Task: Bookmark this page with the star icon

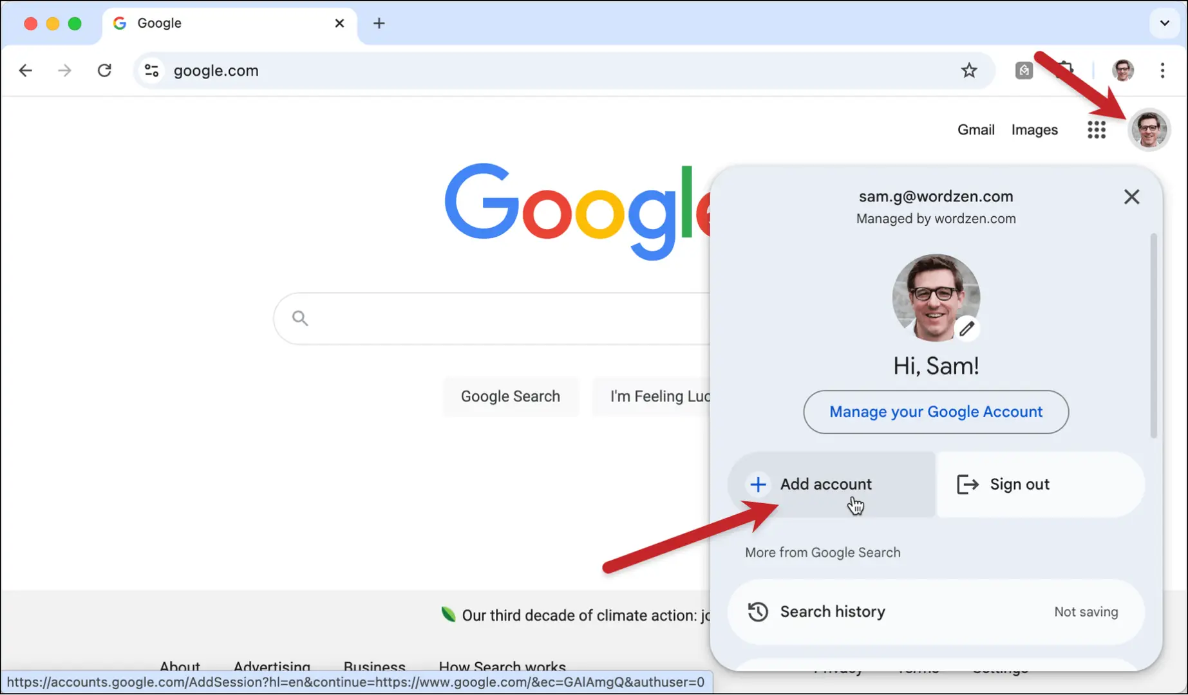Action: coord(969,70)
